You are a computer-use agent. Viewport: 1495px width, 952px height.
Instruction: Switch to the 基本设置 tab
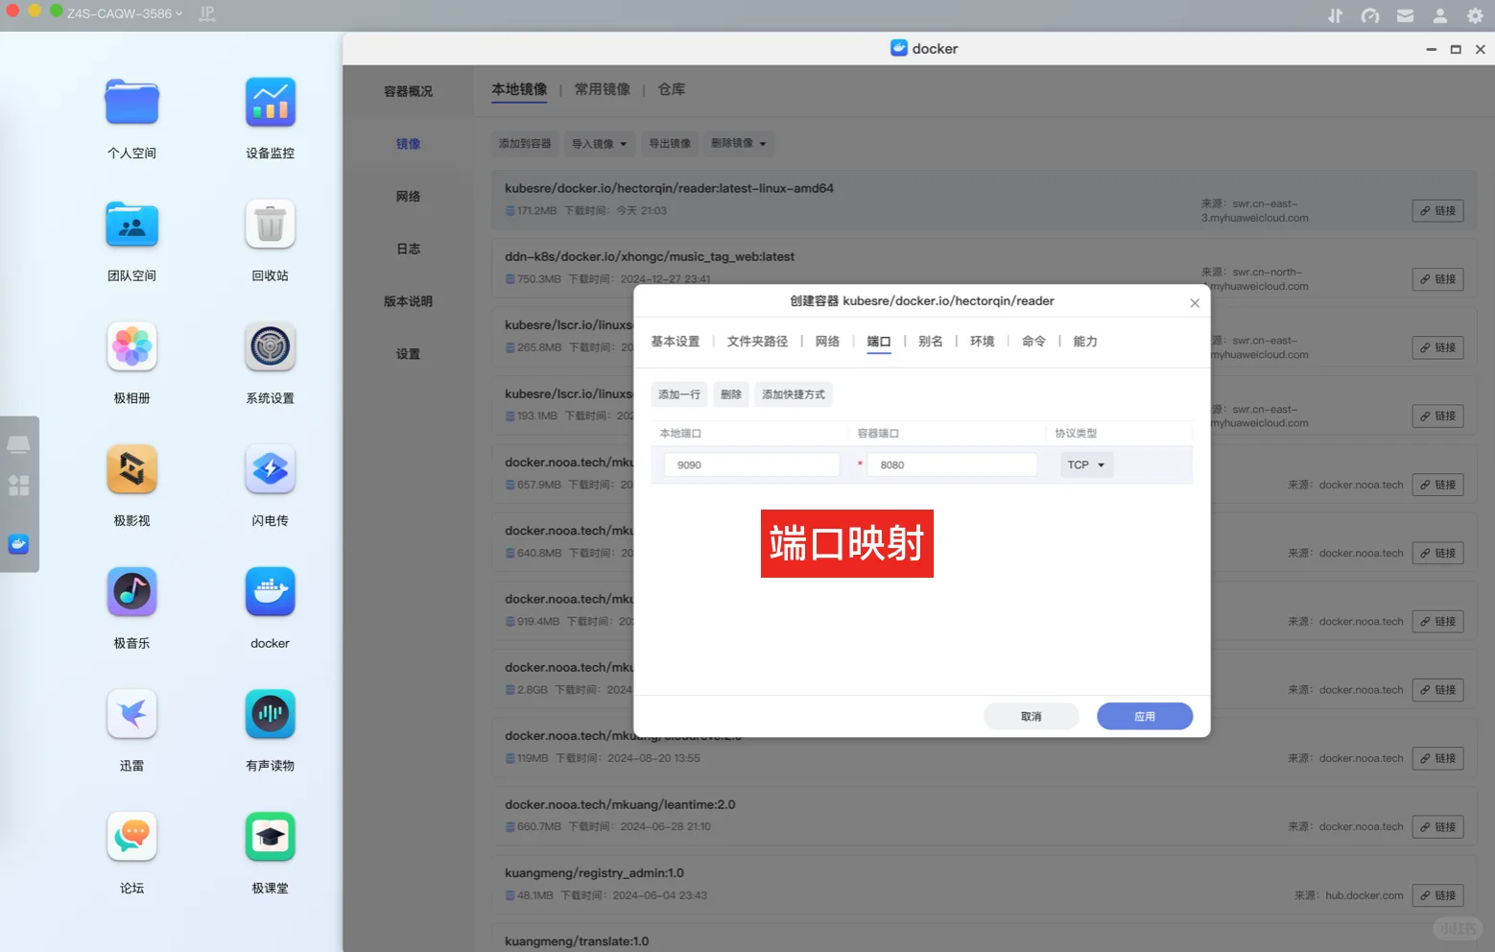[x=676, y=342]
